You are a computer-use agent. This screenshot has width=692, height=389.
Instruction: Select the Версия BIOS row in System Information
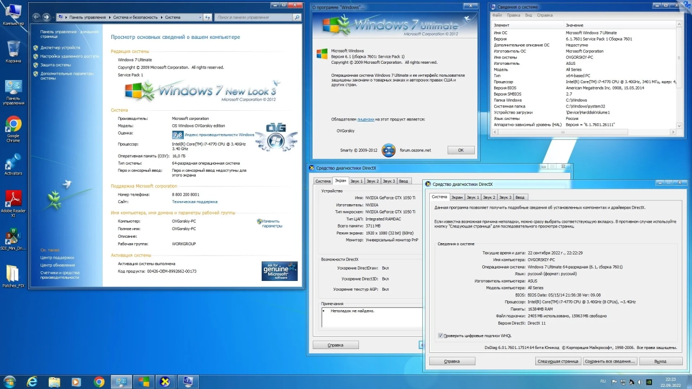(x=584, y=88)
